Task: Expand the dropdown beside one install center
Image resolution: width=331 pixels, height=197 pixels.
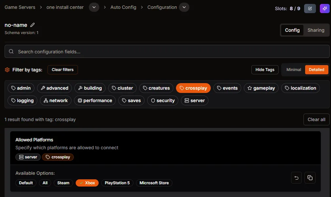Action: tap(94, 7)
